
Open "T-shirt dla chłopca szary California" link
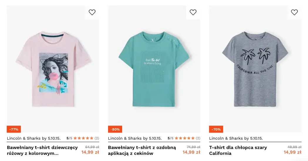point(238,150)
